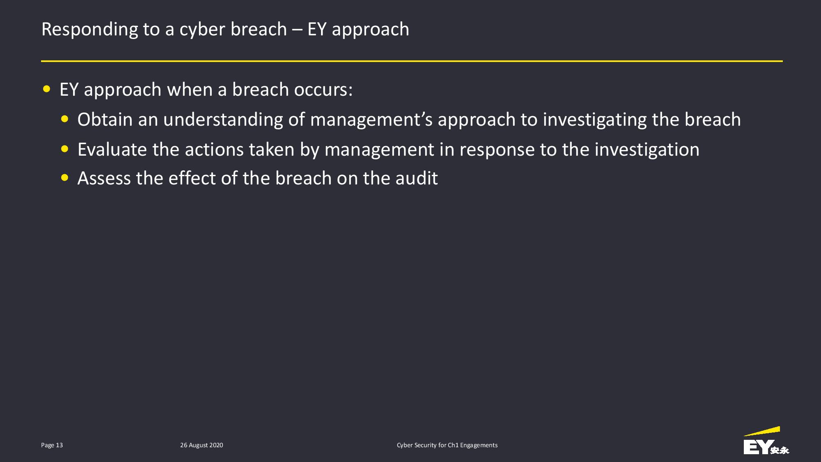Click the empty dark area mid-slide
Viewport: 821px width, 462px height.
point(410,308)
